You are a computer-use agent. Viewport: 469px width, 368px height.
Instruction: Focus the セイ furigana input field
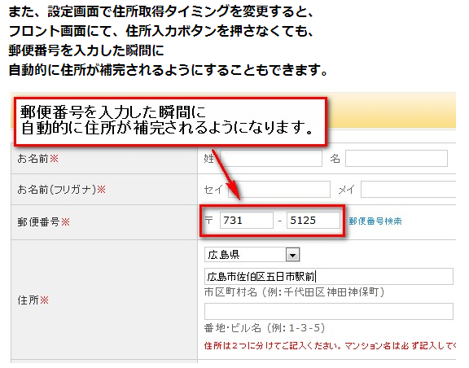(279, 189)
